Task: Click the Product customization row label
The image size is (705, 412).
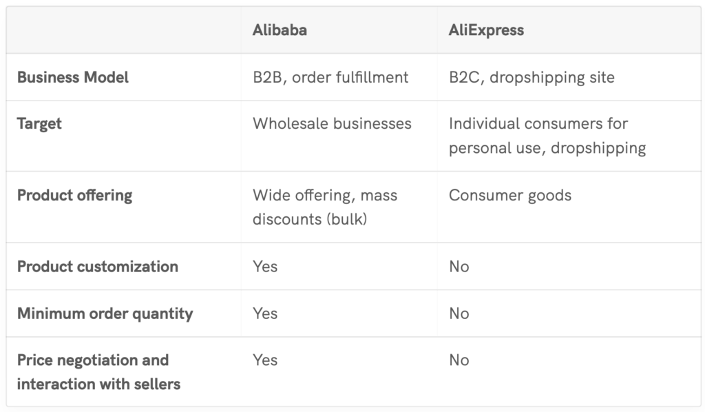Action: click(x=97, y=267)
